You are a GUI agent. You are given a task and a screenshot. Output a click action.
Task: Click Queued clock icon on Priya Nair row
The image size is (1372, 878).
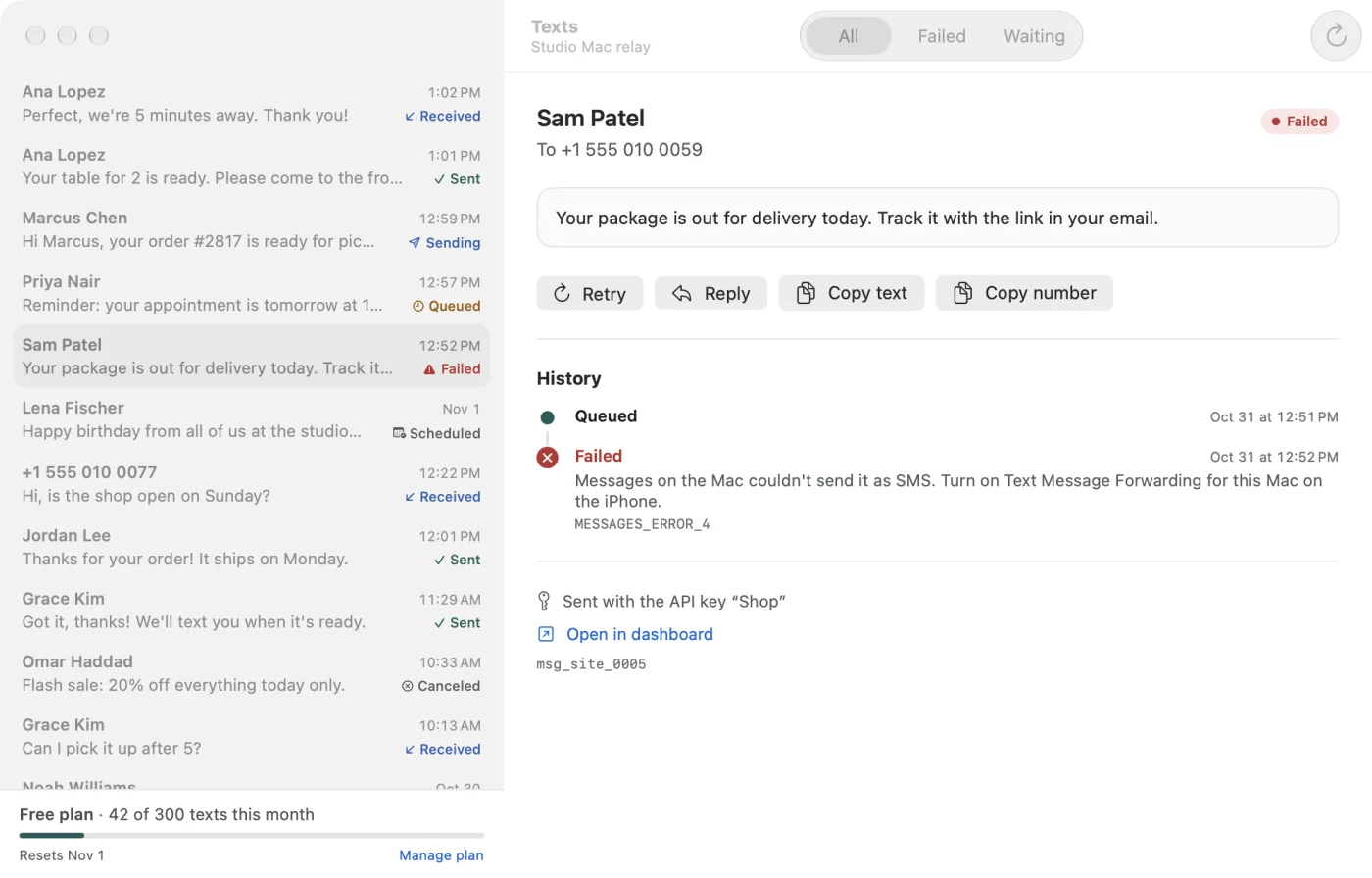[x=418, y=306]
